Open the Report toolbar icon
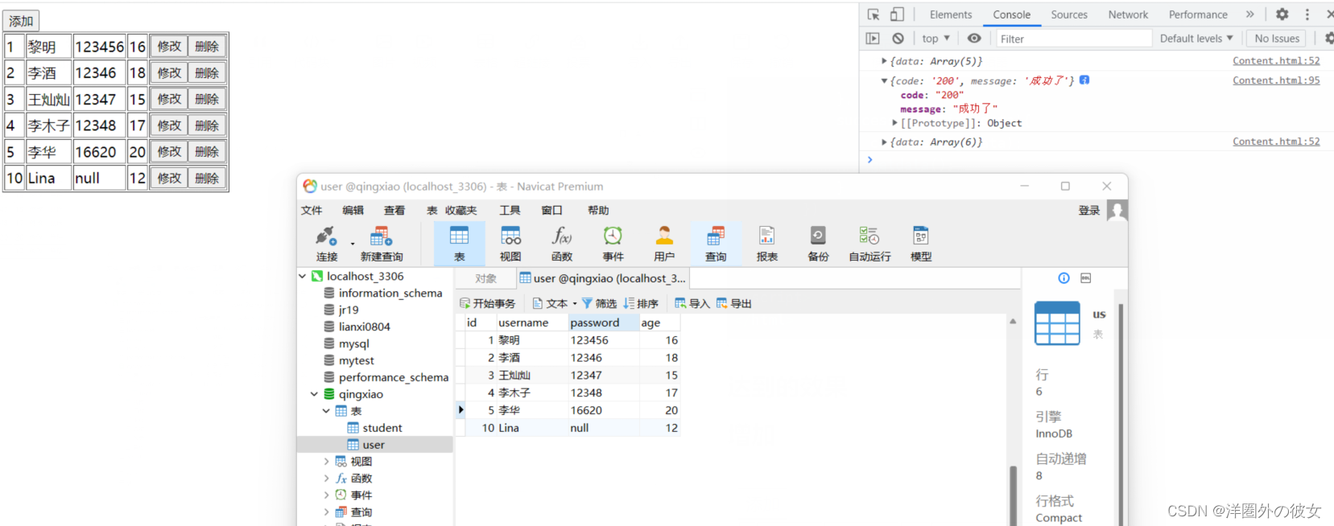 pyautogui.click(x=767, y=244)
